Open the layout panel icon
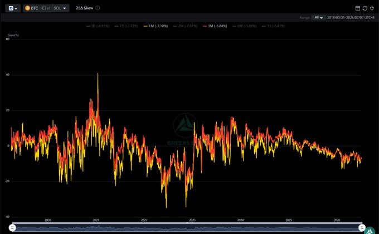Viewport: 379px width, 234px height. click(358, 8)
